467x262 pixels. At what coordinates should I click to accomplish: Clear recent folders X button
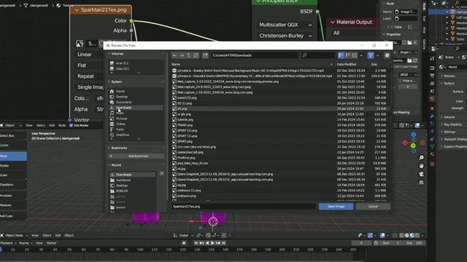coord(161,173)
